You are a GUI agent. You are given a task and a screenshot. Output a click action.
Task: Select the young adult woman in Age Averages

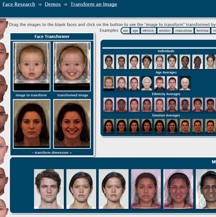click(x=134, y=83)
